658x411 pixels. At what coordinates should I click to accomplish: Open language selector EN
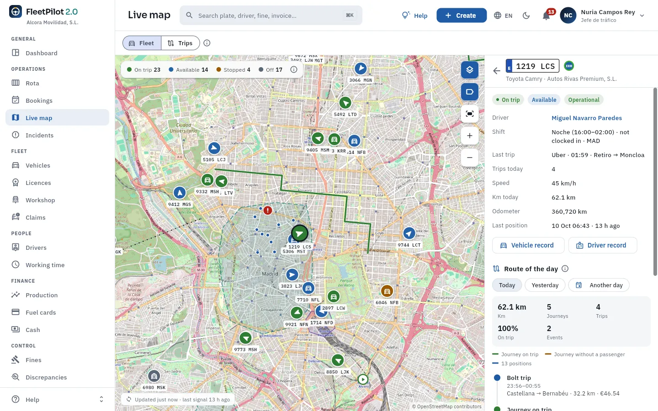pyautogui.click(x=503, y=16)
